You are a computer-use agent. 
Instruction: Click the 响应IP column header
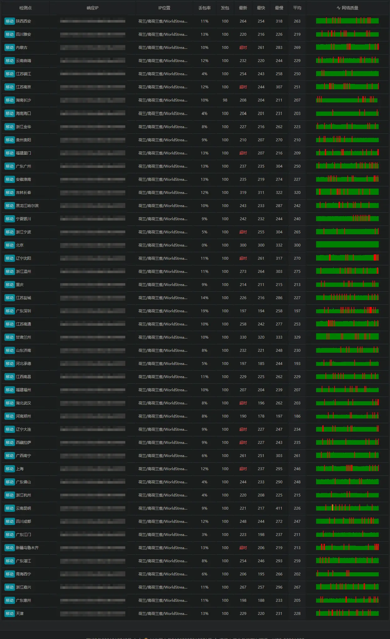(92, 8)
